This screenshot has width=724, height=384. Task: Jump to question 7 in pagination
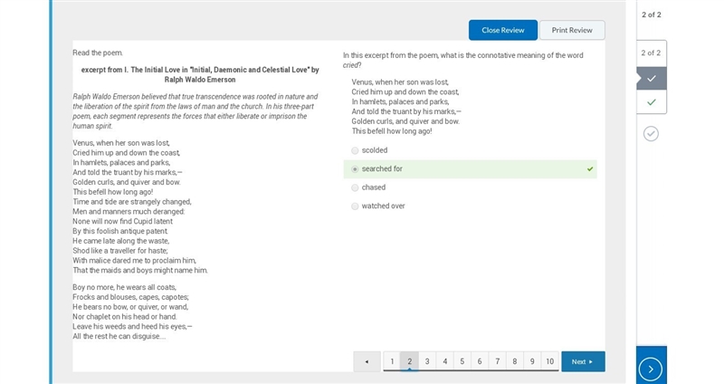(497, 361)
